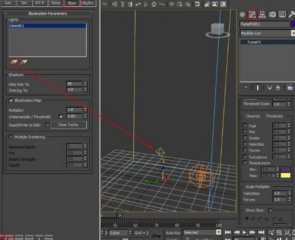Click the Pin Stack icon below modifier stack

point(246,88)
